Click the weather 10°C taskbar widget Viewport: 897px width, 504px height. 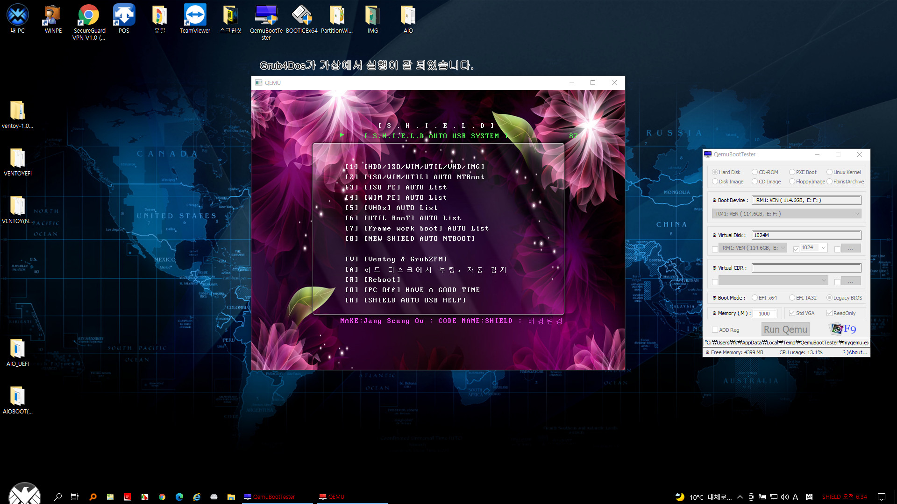[704, 497]
